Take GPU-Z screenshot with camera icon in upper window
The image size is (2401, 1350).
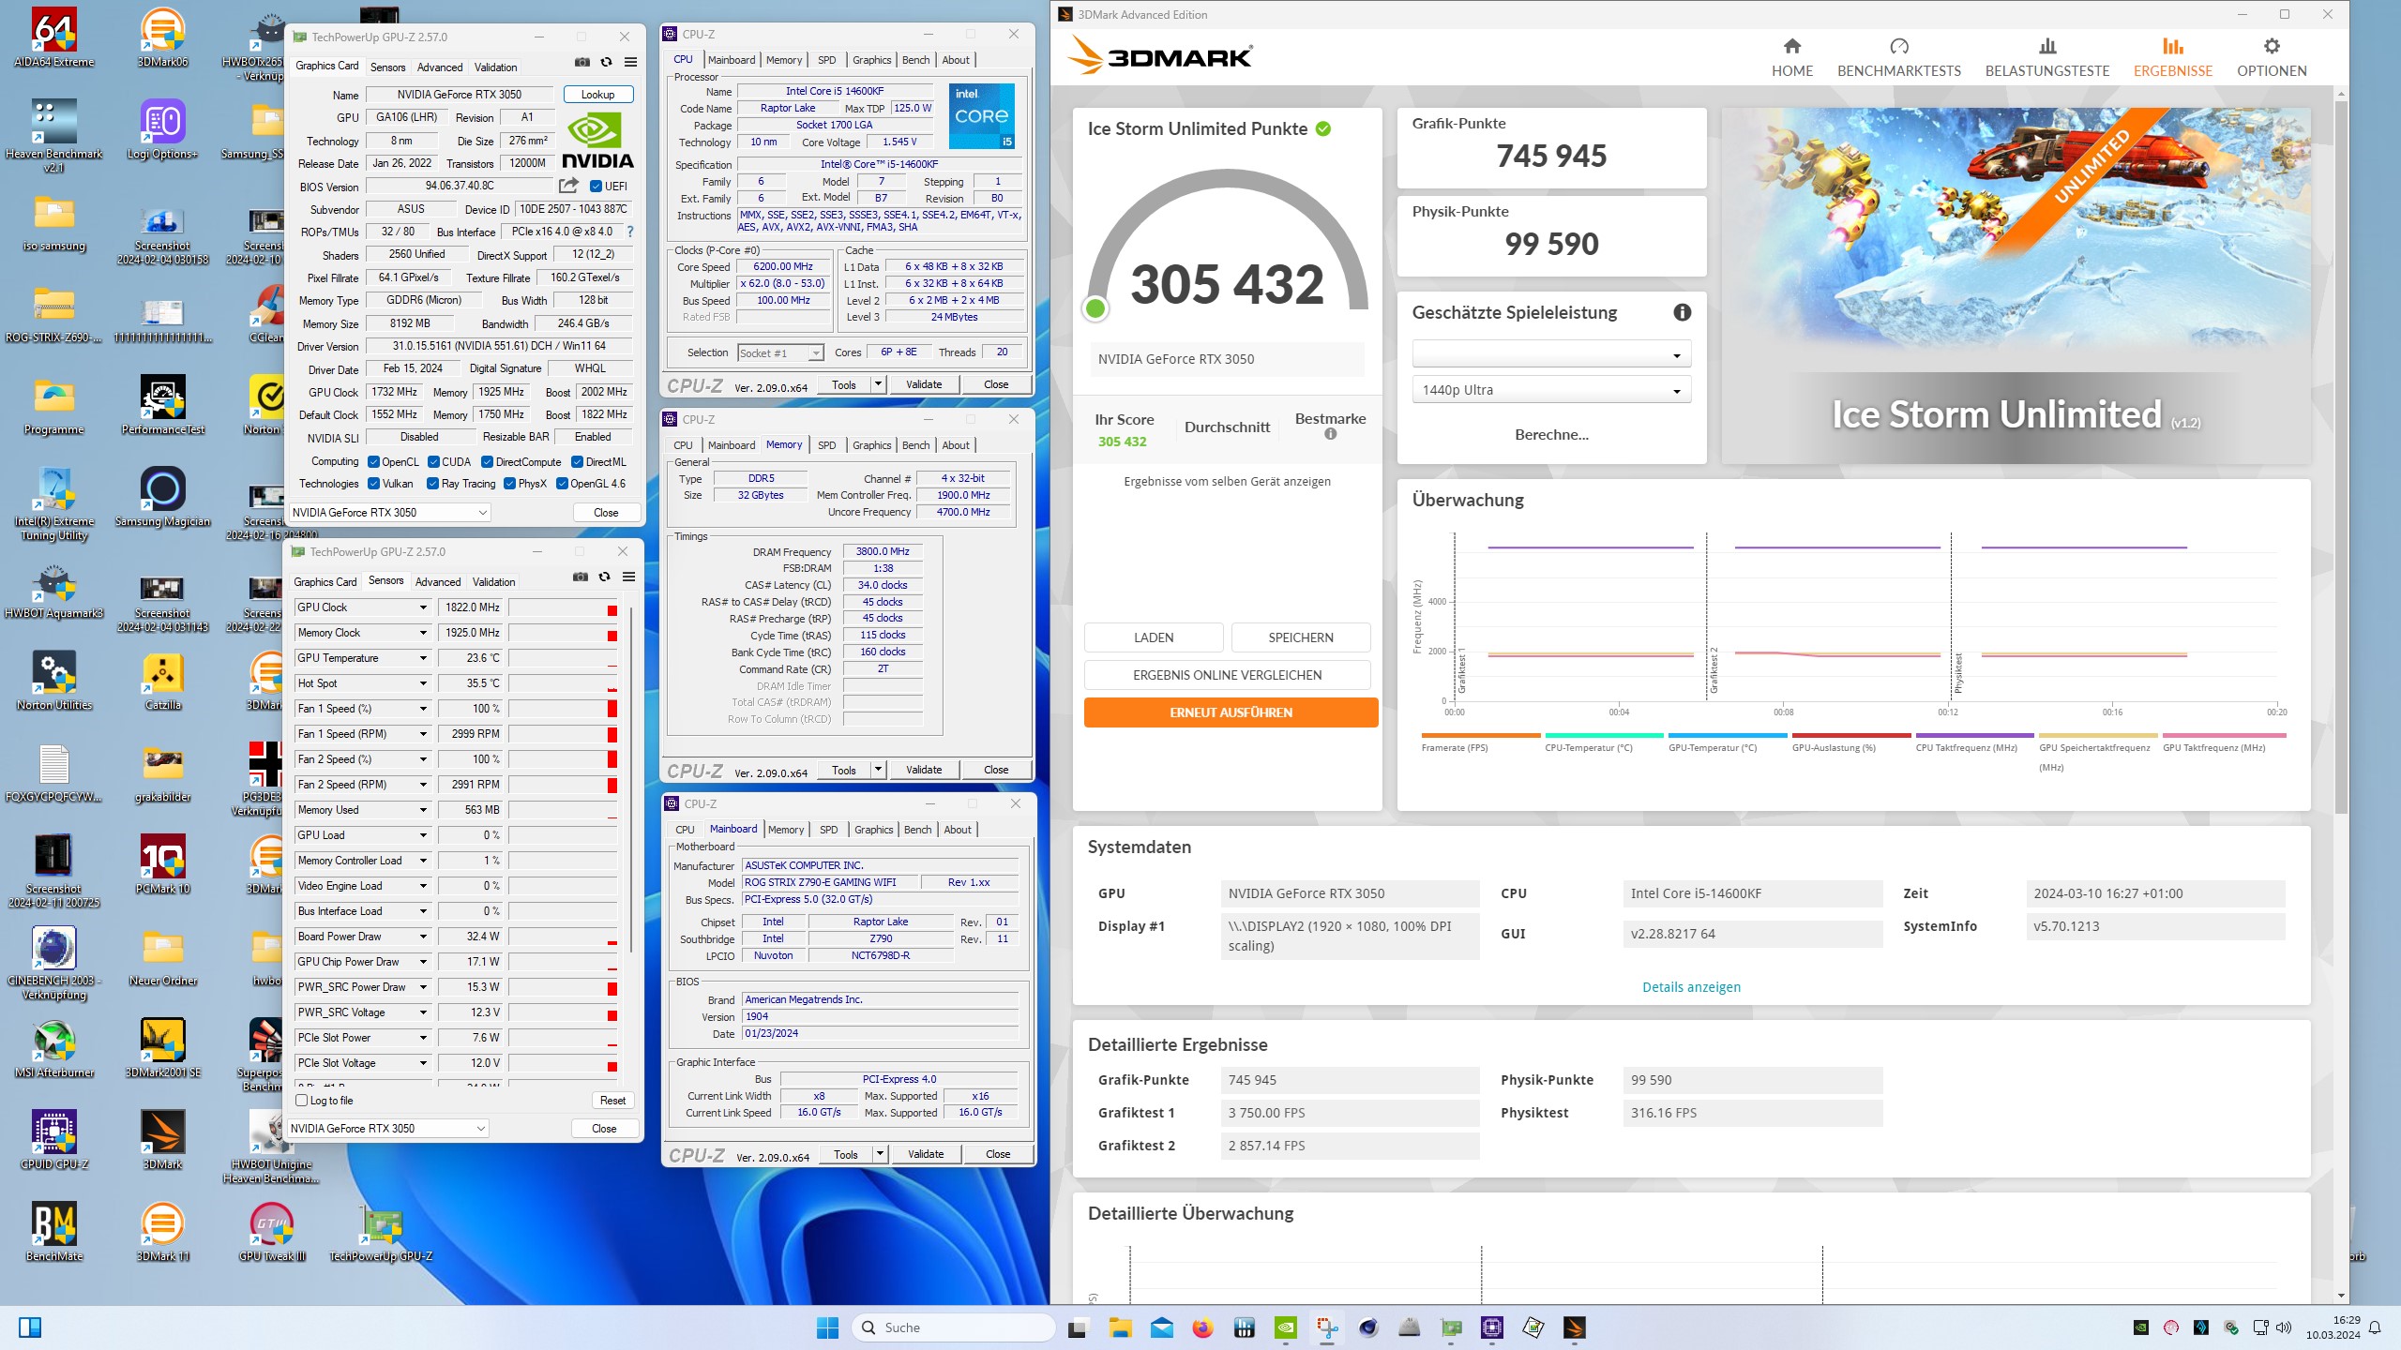pyautogui.click(x=582, y=62)
